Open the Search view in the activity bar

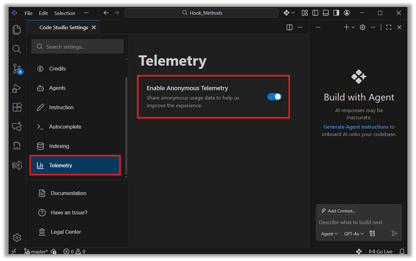click(x=17, y=49)
